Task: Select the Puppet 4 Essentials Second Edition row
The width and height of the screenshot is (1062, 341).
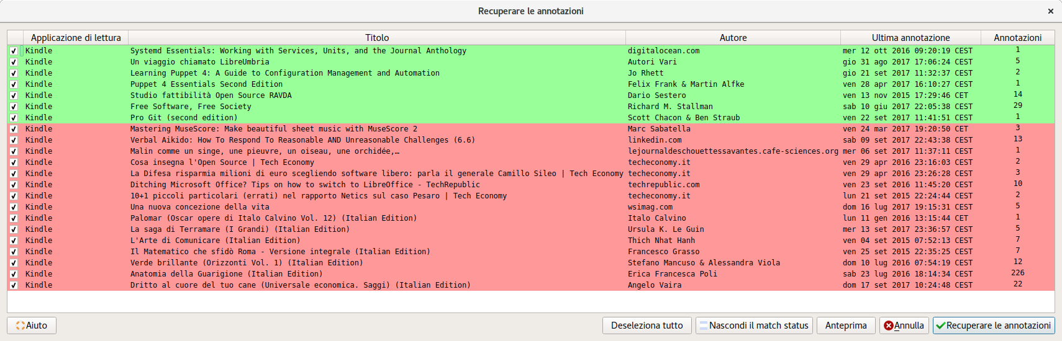Action: tap(206, 84)
